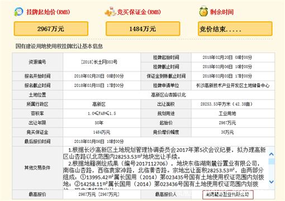Click the scrollbar thumb in the conditions box
The width and height of the screenshot is (285, 201).
272,161
